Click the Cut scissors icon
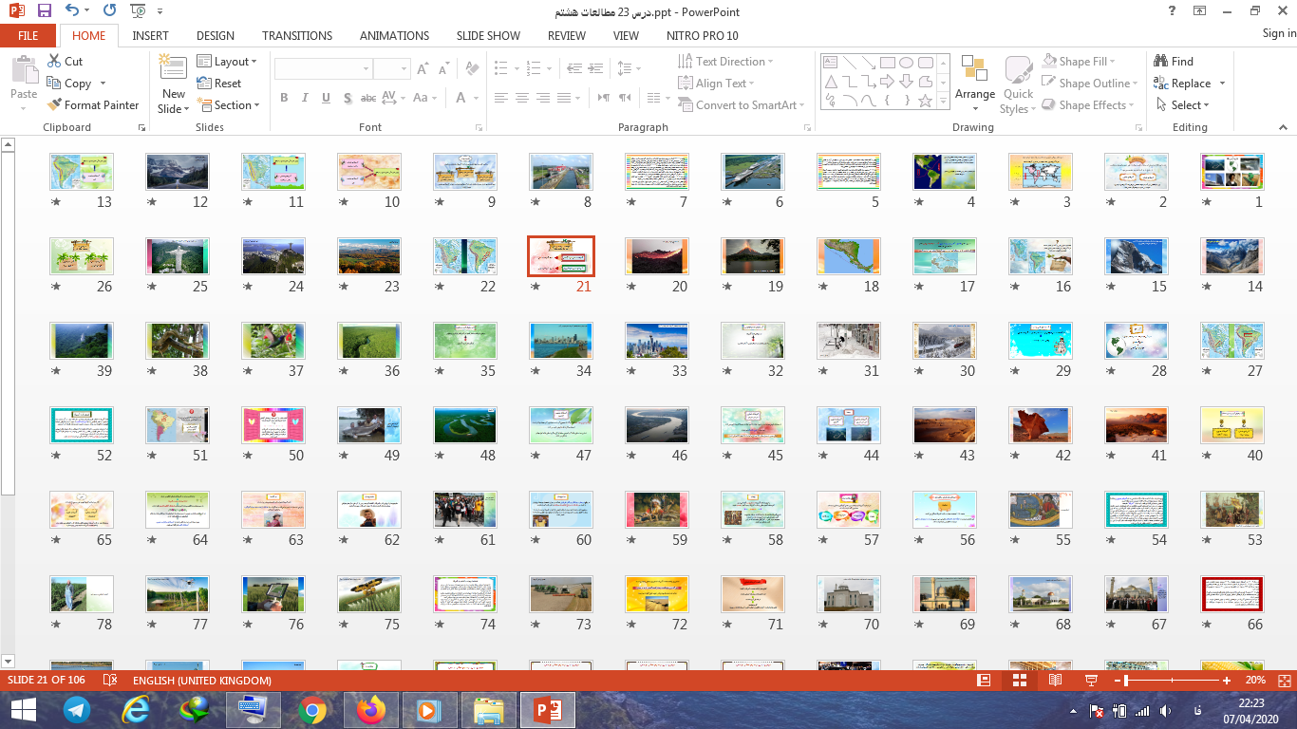This screenshot has height=729, width=1297. (x=54, y=62)
